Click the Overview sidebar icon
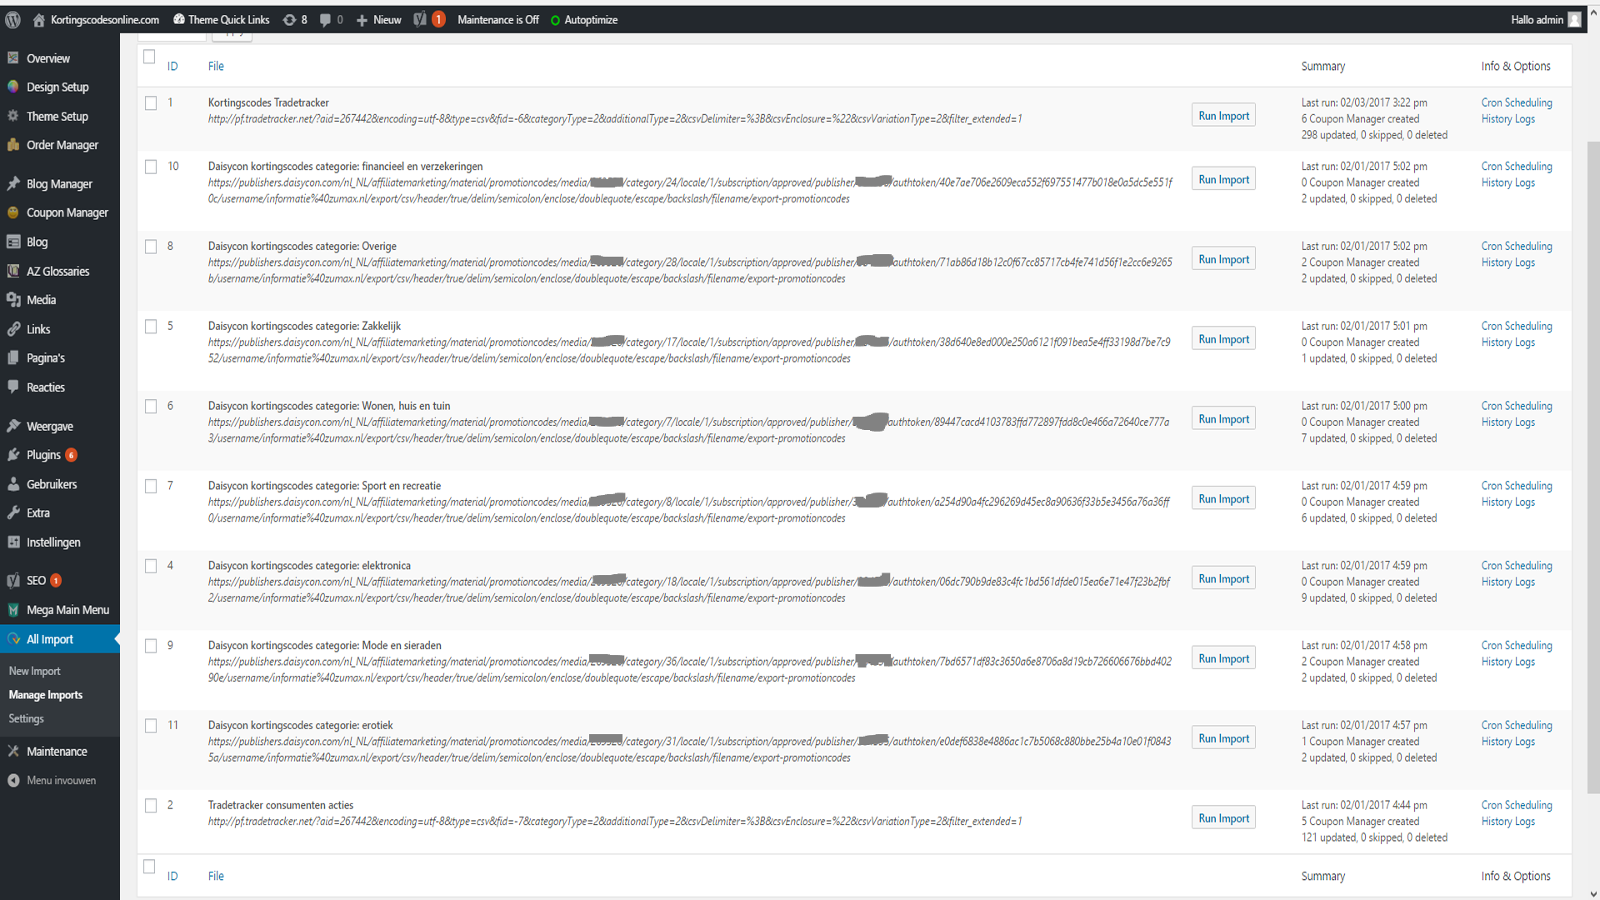The width and height of the screenshot is (1600, 900). [x=13, y=58]
